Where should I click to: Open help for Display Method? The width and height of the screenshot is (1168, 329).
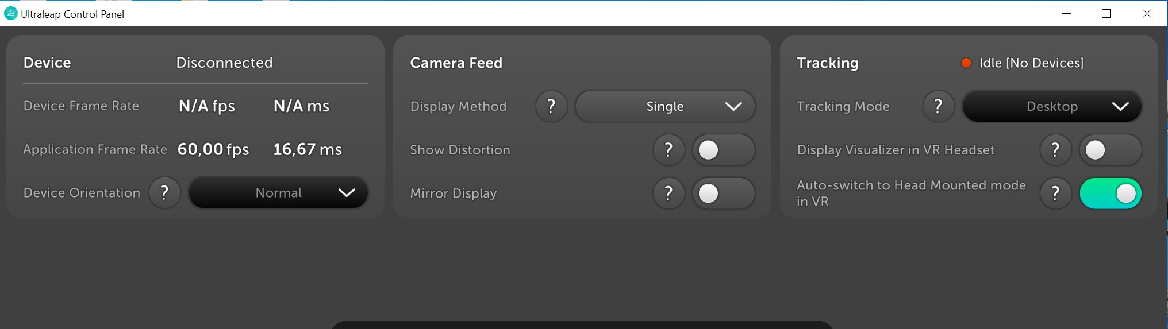click(x=551, y=106)
